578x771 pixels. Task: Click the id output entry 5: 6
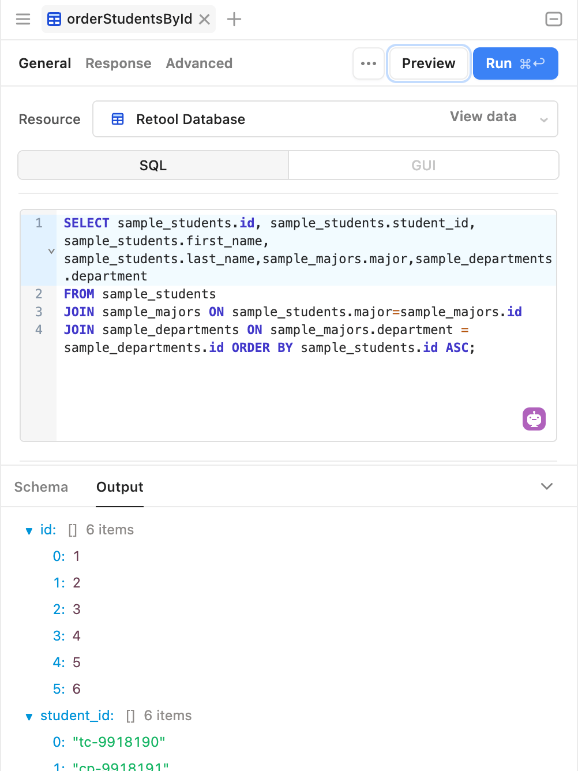coord(66,689)
